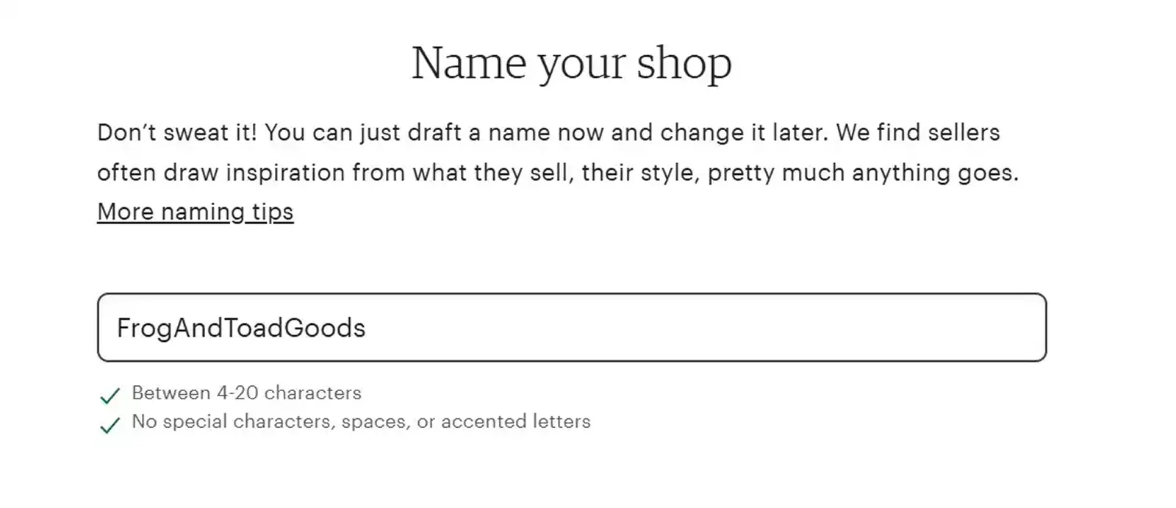Click the Between 4-20 characters rule text

pos(246,393)
